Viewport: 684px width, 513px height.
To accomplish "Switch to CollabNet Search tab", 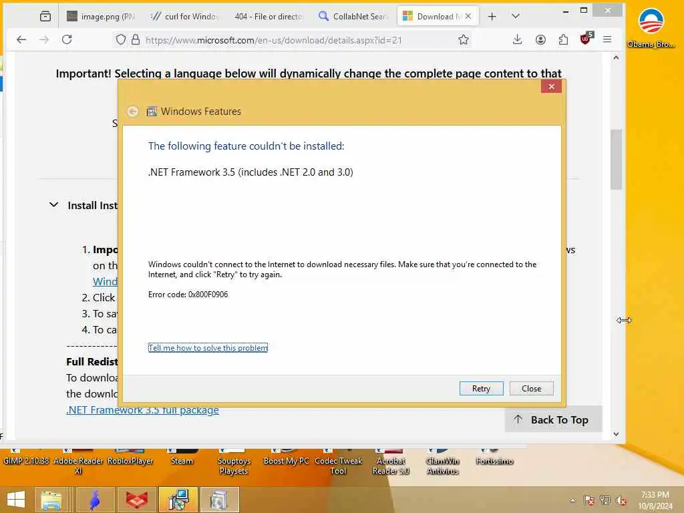I will 353,17.
